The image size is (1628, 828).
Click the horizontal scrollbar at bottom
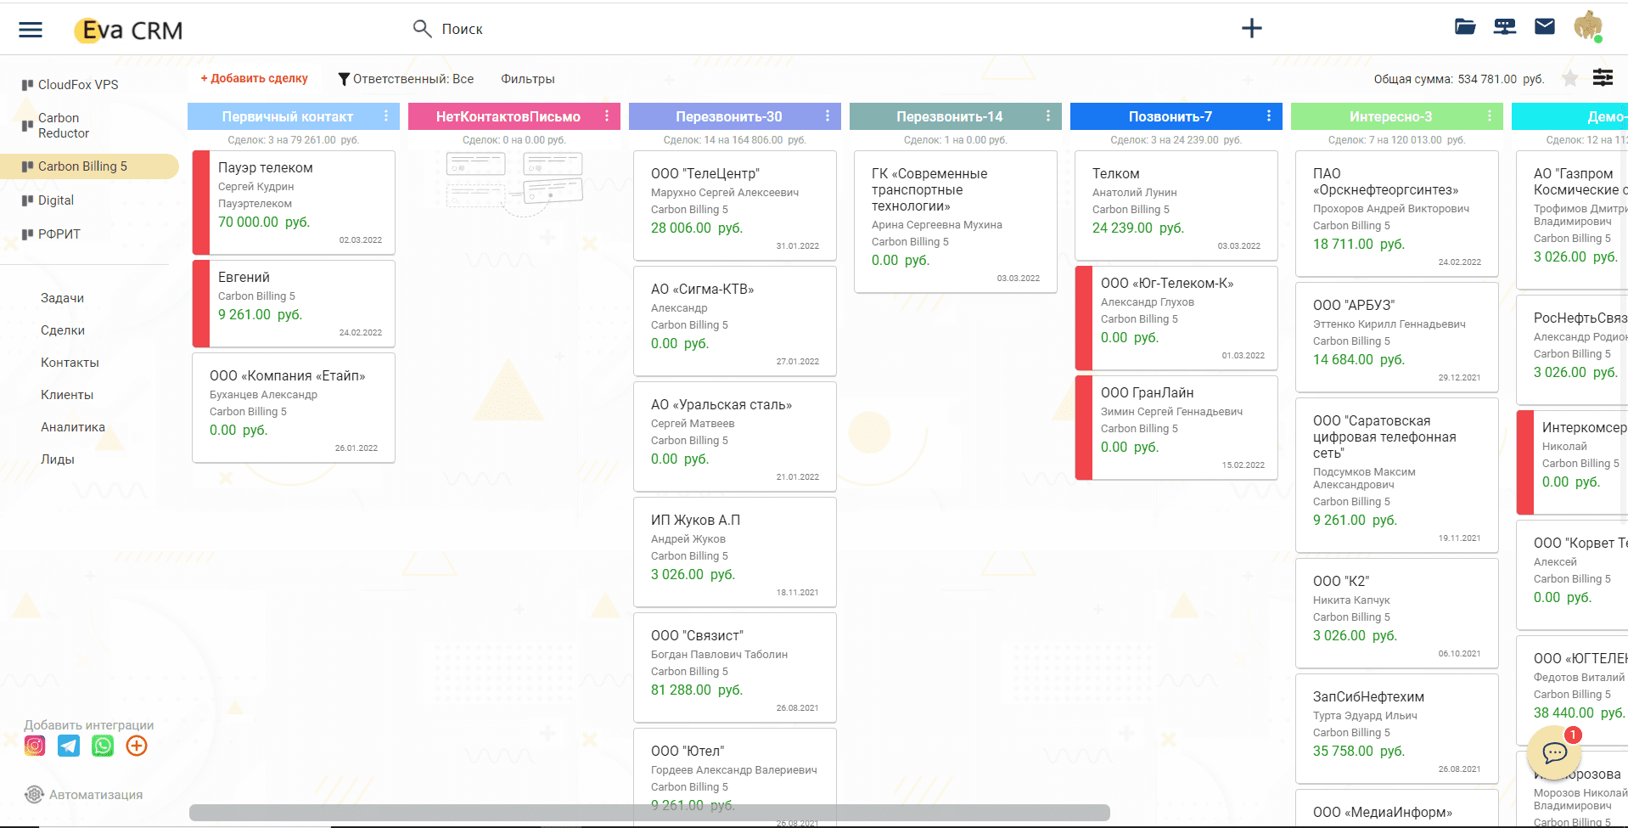click(649, 813)
